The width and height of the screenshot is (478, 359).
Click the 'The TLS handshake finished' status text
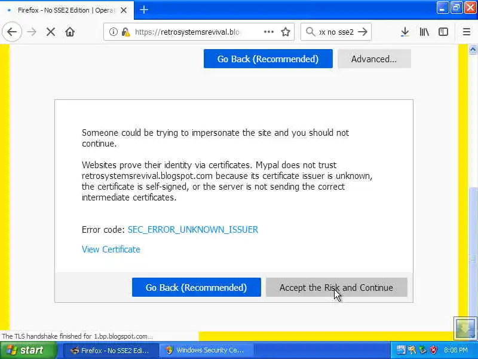click(77, 336)
